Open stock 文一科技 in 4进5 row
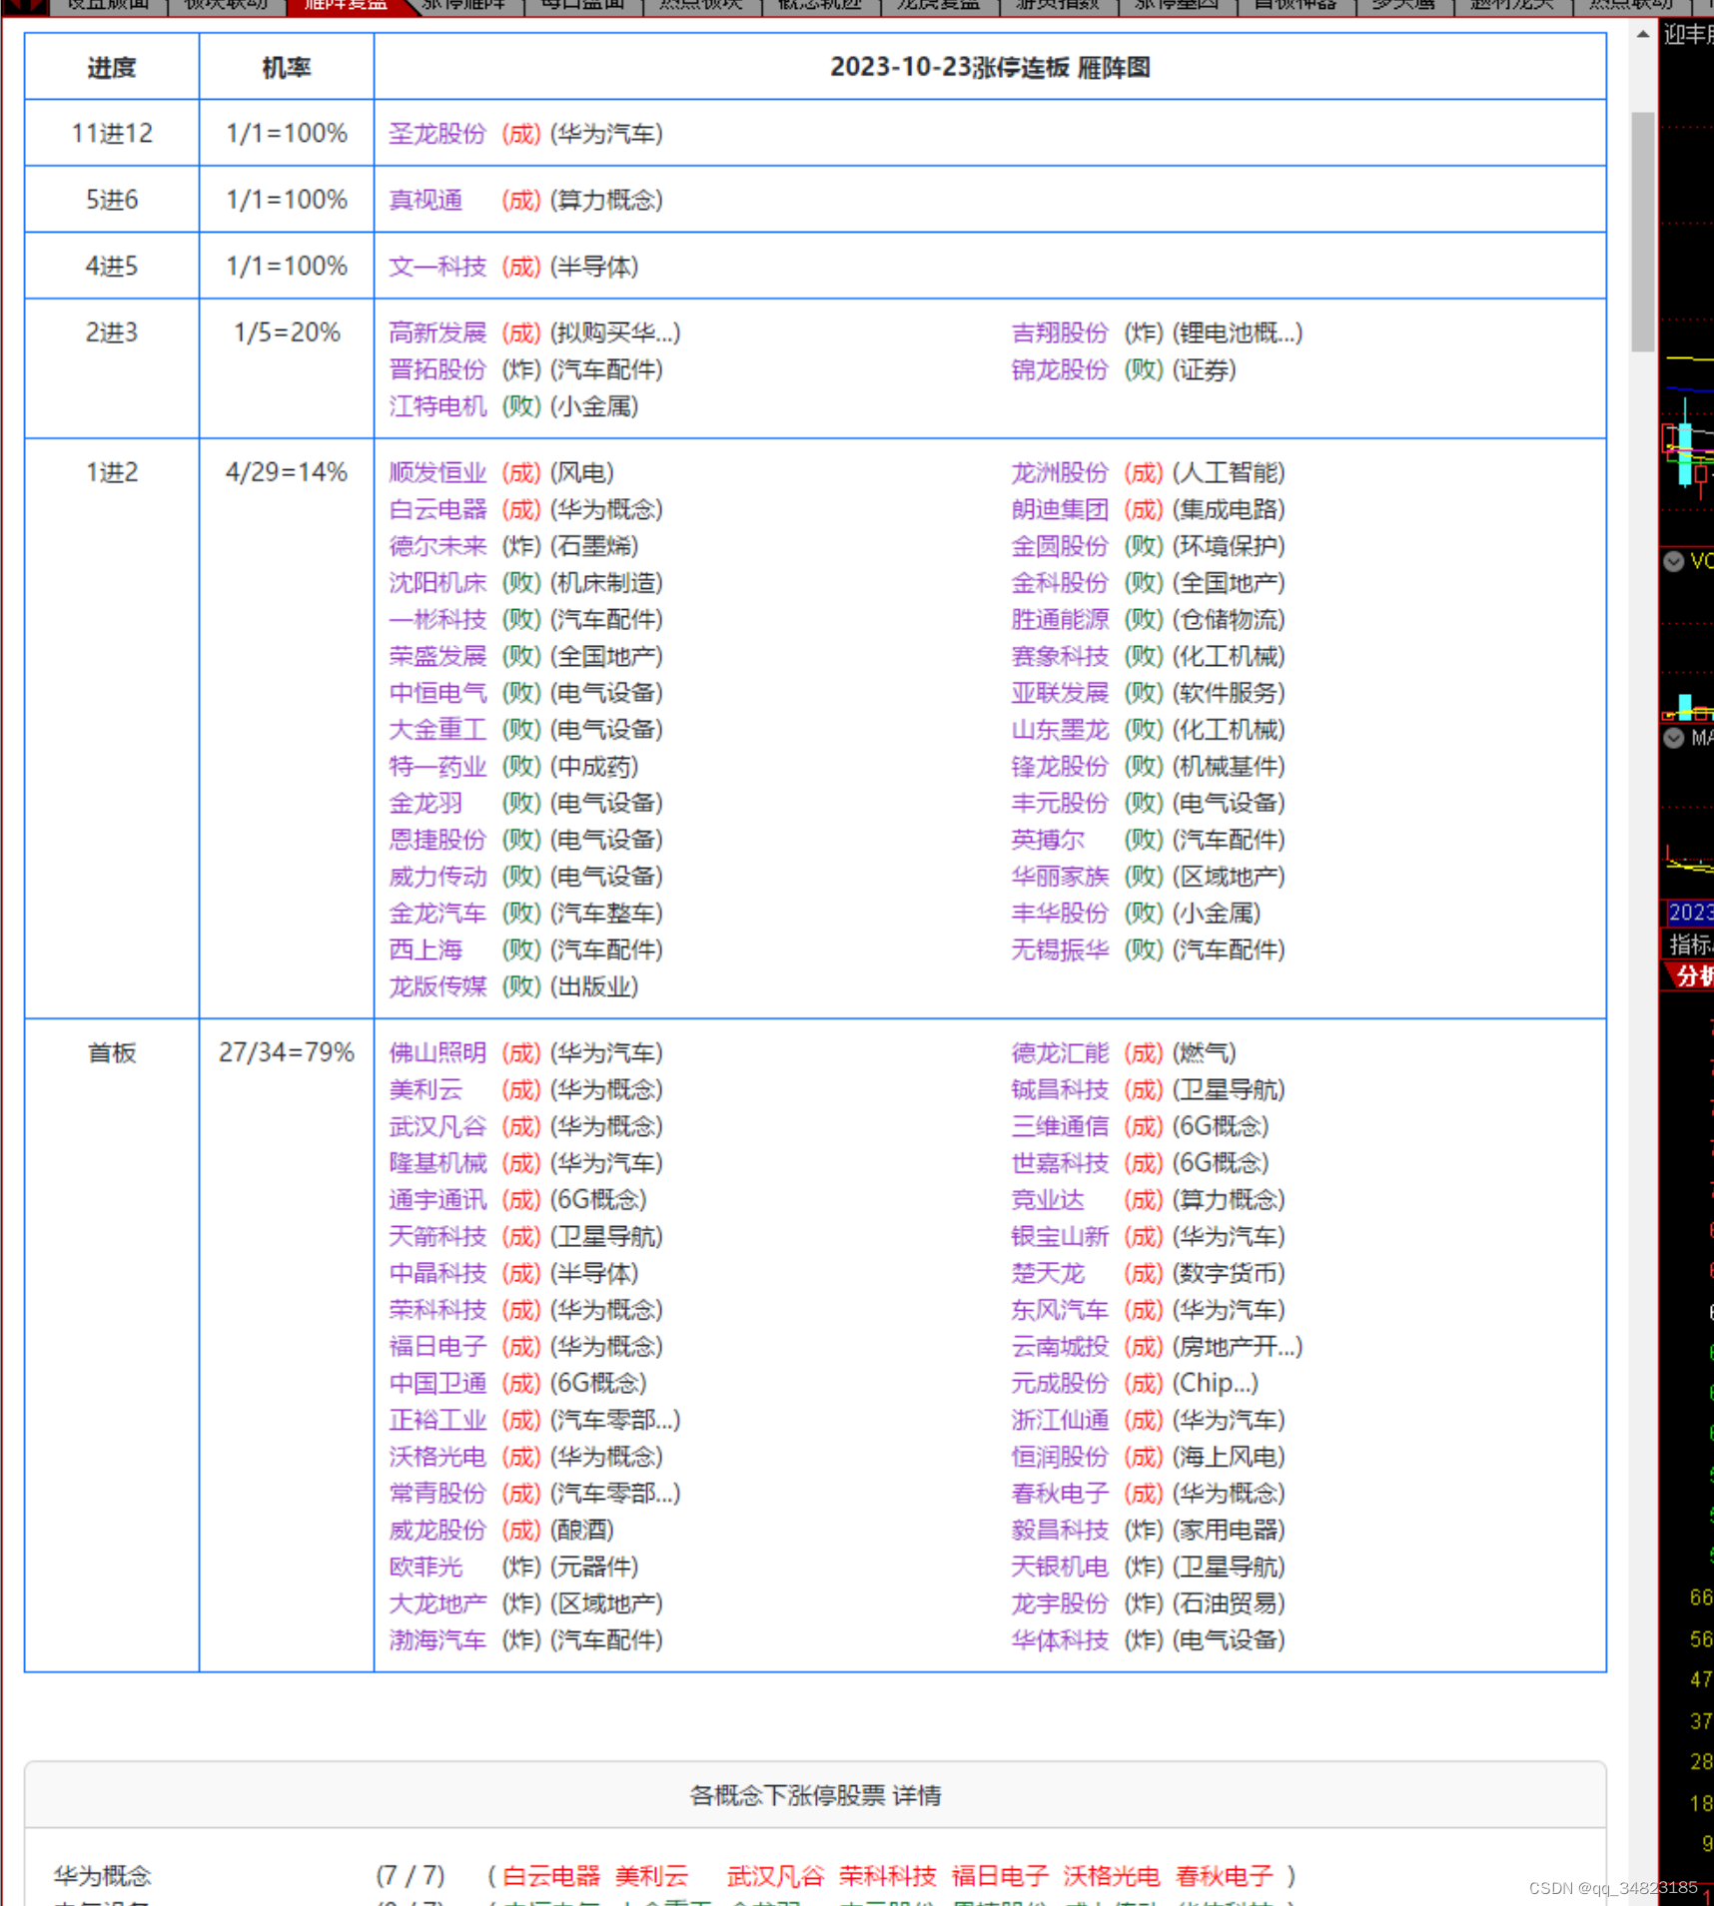Image resolution: width=1714 pixels, height=1906 pixels. pos(437,268)
